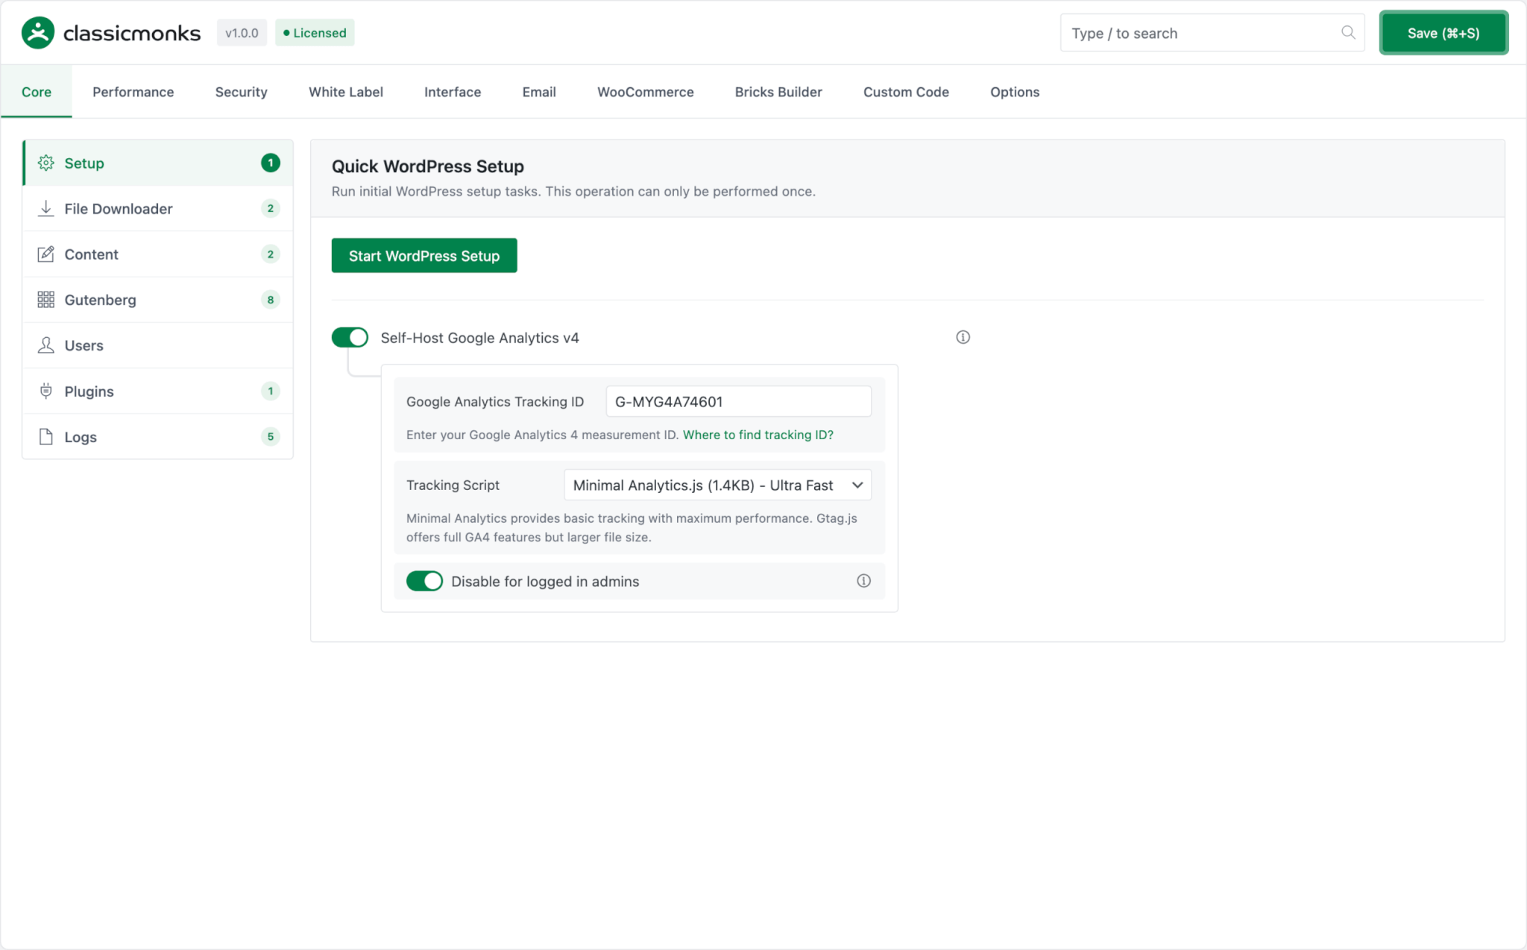Click Start WordPress Setup button
The width and height of the screenshot is (1527, 950).
pyautogui.click(x=424, y=256)
